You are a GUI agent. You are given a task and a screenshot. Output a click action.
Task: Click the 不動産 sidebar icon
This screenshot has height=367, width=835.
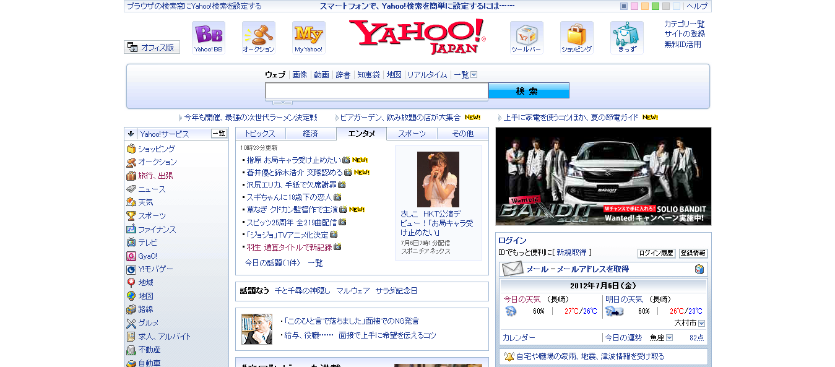pos(131,350)
